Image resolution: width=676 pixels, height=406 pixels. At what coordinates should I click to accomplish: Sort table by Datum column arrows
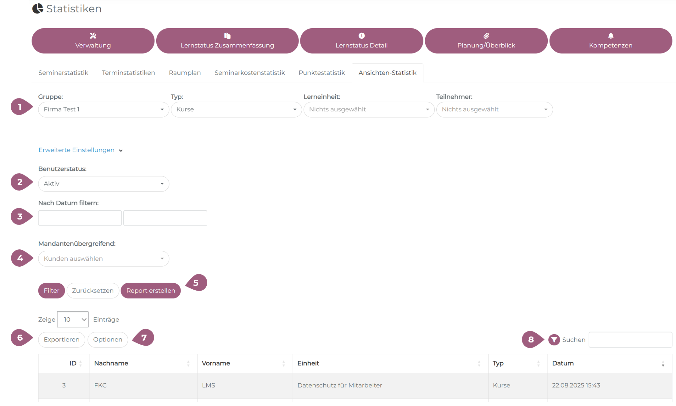click(663, 364)
